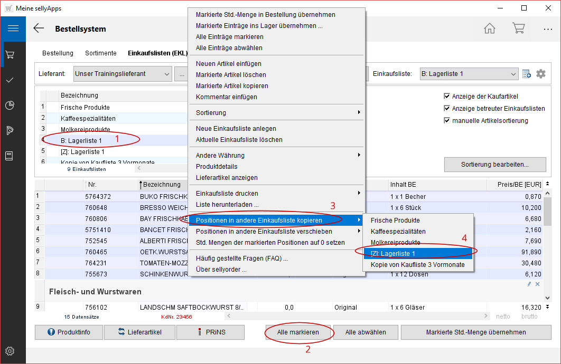Open the pie chart statistics sidebar icon
561x364 pixels.
coord(10,105)
